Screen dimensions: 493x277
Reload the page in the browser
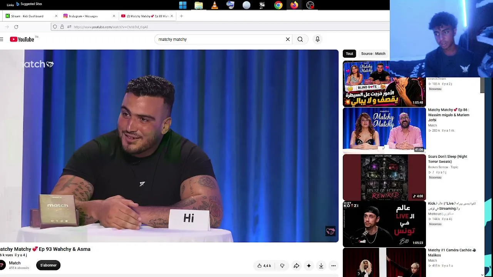16,27
